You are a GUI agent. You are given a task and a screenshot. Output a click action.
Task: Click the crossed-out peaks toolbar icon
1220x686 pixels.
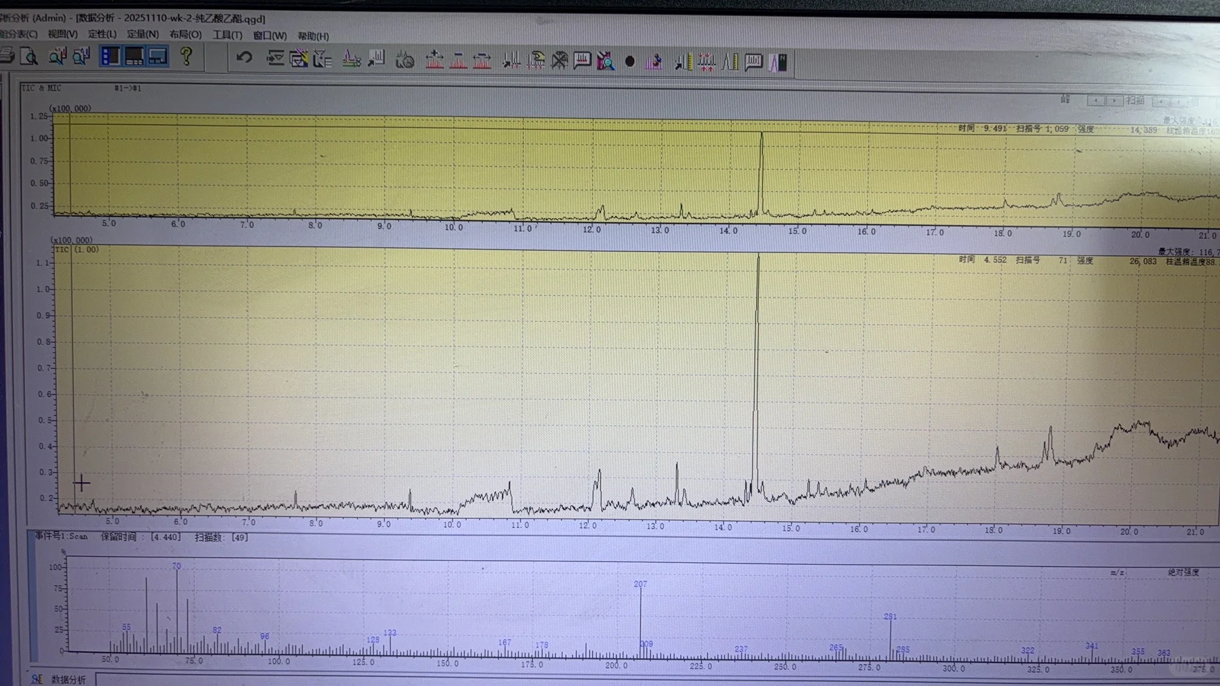click(559, 60)
